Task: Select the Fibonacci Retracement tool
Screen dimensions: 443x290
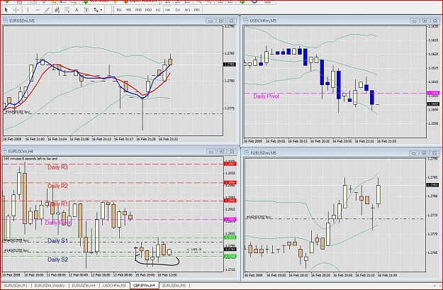Action: click(x=67, y=10)
